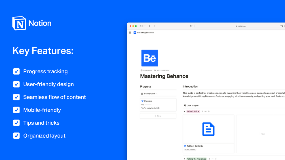Toggle the Safari sidebar icon
Screen dimensions: 285x160
142,26
